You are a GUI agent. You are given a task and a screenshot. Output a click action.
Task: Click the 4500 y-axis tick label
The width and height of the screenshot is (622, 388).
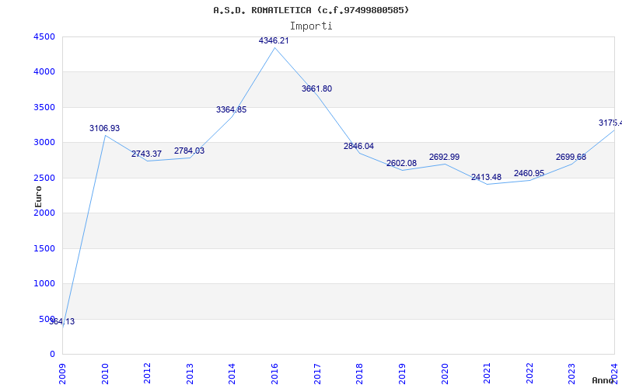coord(44,36)
